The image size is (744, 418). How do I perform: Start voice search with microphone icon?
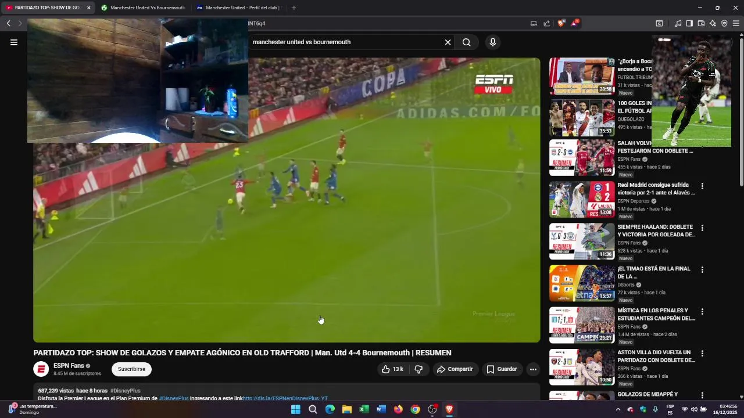493,42
